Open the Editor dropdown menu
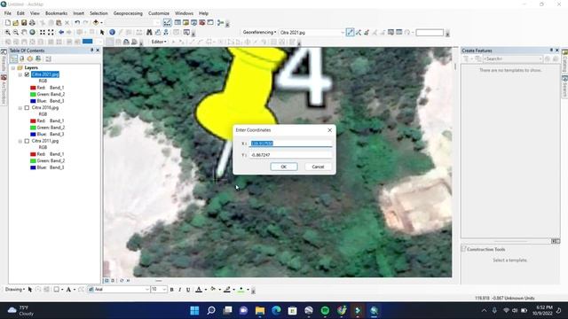 (x=159, y=42)
